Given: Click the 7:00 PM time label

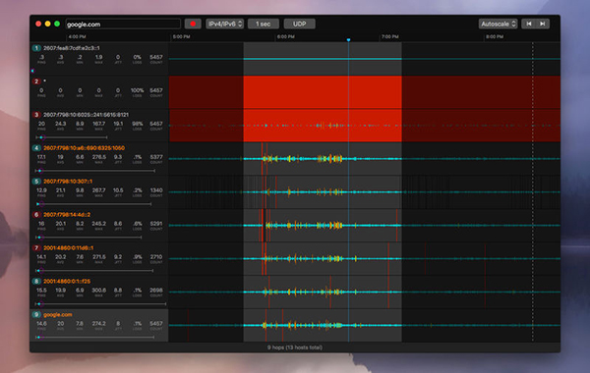Looking at the screenshot, I should [389, 37].
